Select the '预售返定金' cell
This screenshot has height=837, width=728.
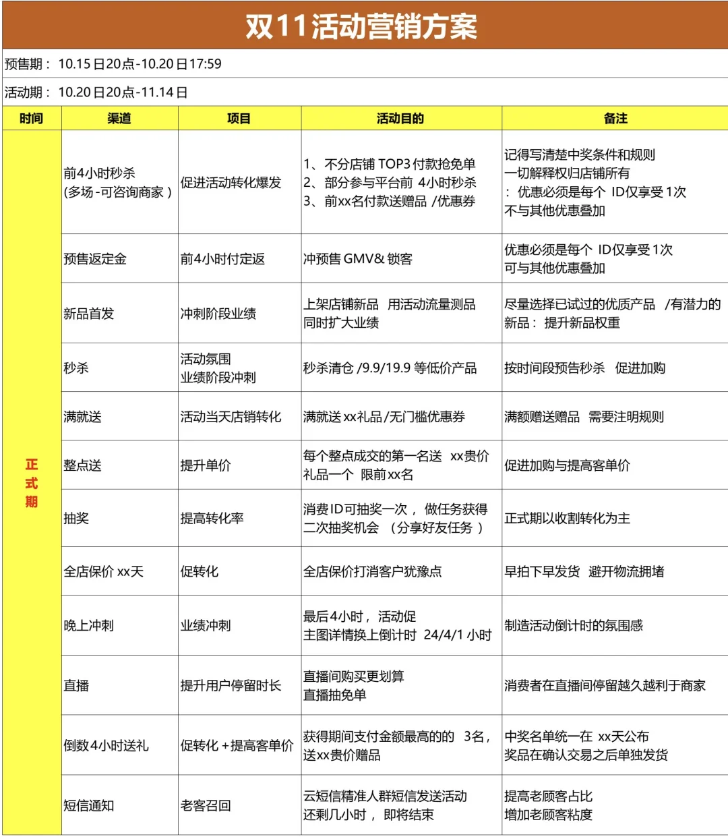pyautogui.click(x=119, y=258)
